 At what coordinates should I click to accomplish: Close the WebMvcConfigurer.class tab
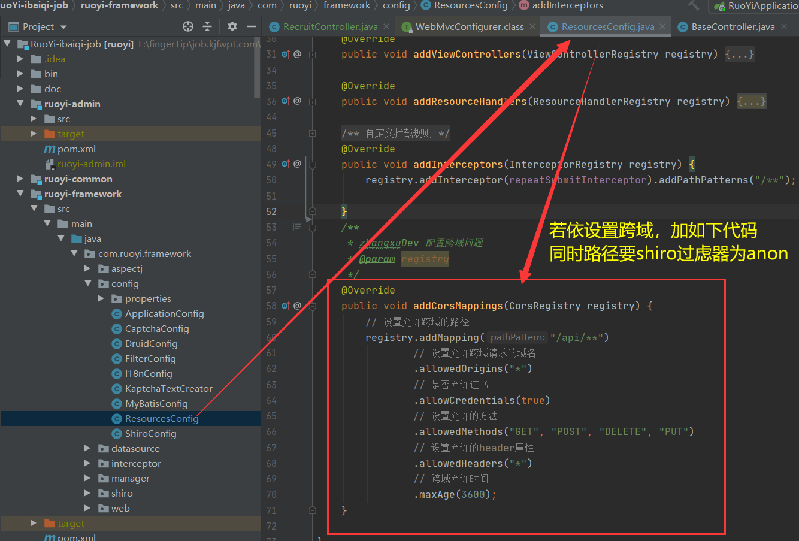[x=532, y=26]
